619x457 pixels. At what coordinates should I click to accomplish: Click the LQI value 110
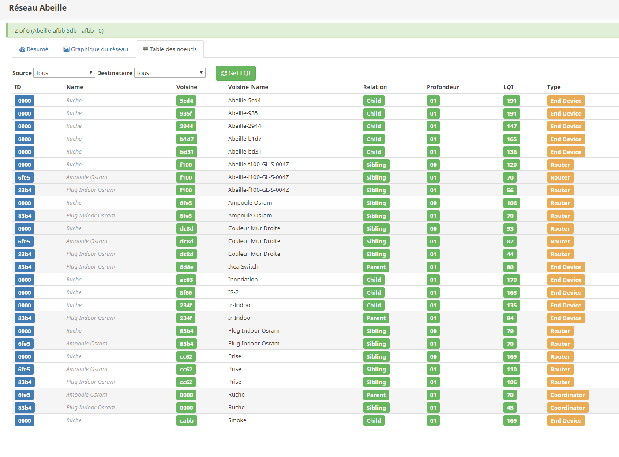pos(512,369)
